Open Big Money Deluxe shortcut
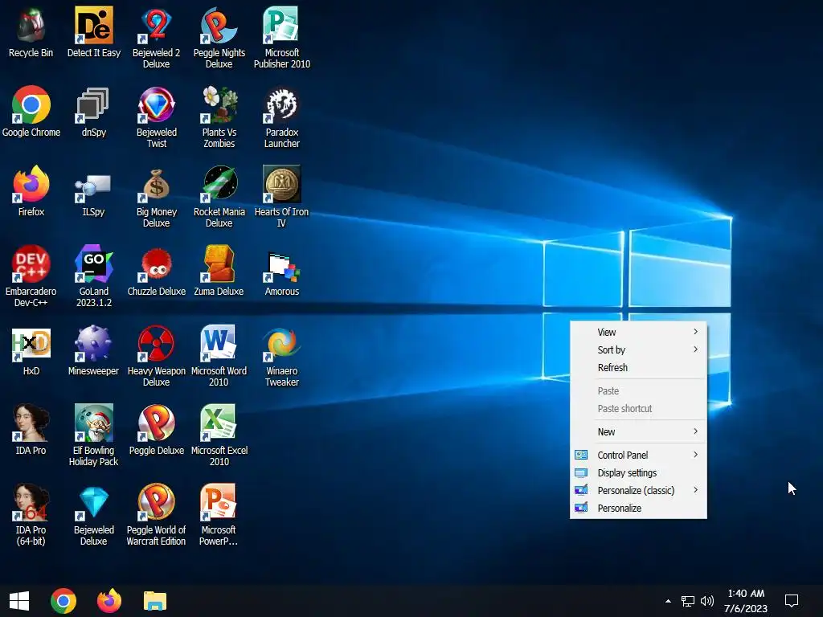This screenshot has width=823, height=617. (x=157, y=197)
